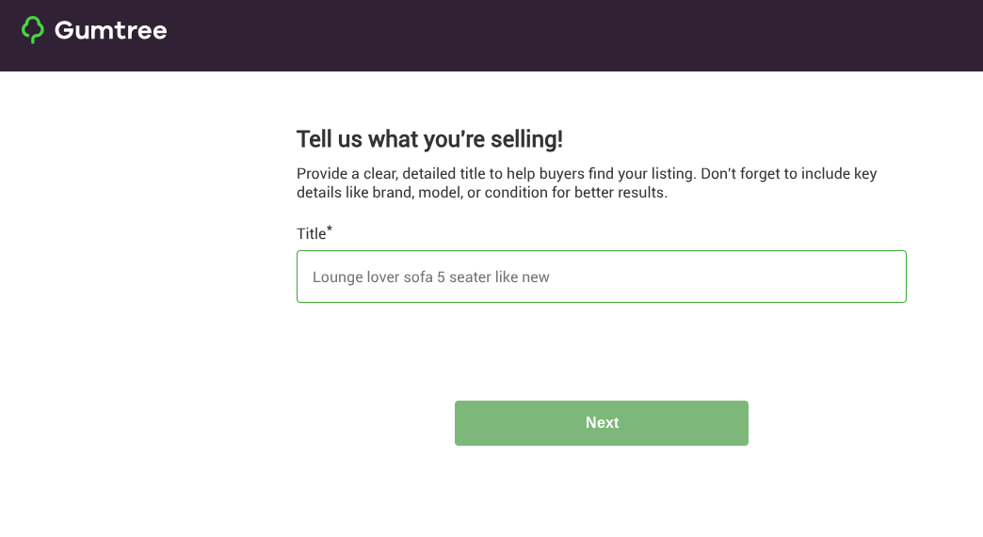Click the left edge of the Next button
Image resolution: width=983 pixels, height=537 pixels.
(x=463, y=423)
